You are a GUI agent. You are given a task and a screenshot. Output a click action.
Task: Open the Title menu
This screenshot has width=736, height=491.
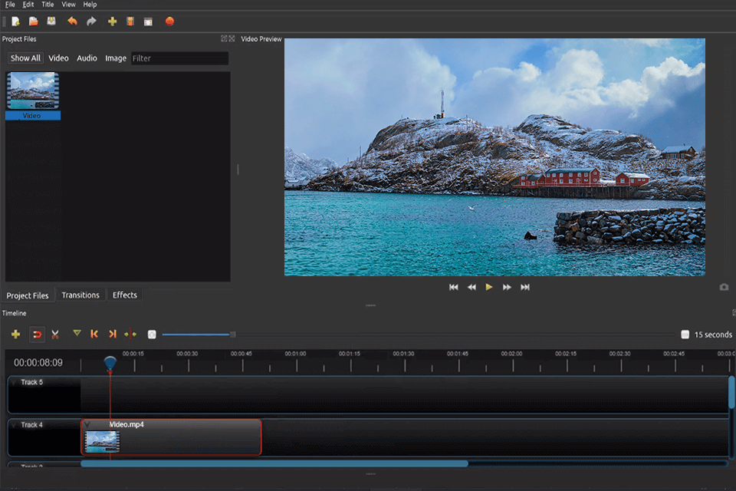pyautogui.click(x=48, y=5)
